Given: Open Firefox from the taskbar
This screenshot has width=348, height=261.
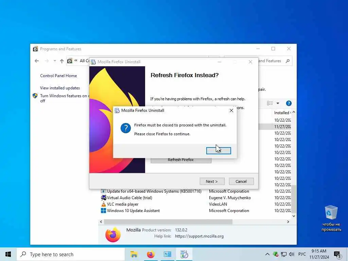Looking at the screenshot, I should (x=151, y=254).
